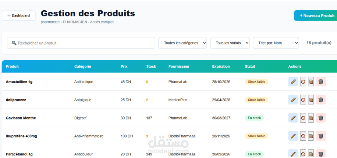Viewport: 337px width, 158px height.
Task: Click the box icon for dolipraneee
Action: tap(311, 100)
